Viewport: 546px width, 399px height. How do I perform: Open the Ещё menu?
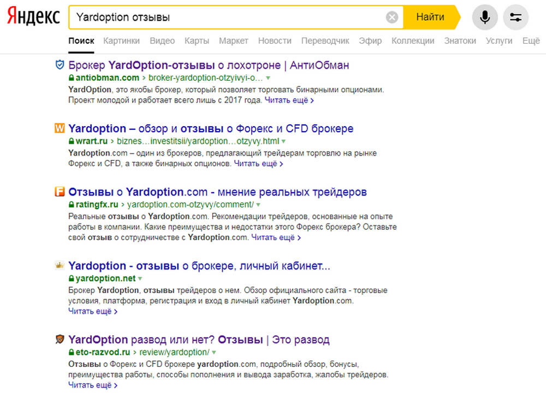pos(531,41)
